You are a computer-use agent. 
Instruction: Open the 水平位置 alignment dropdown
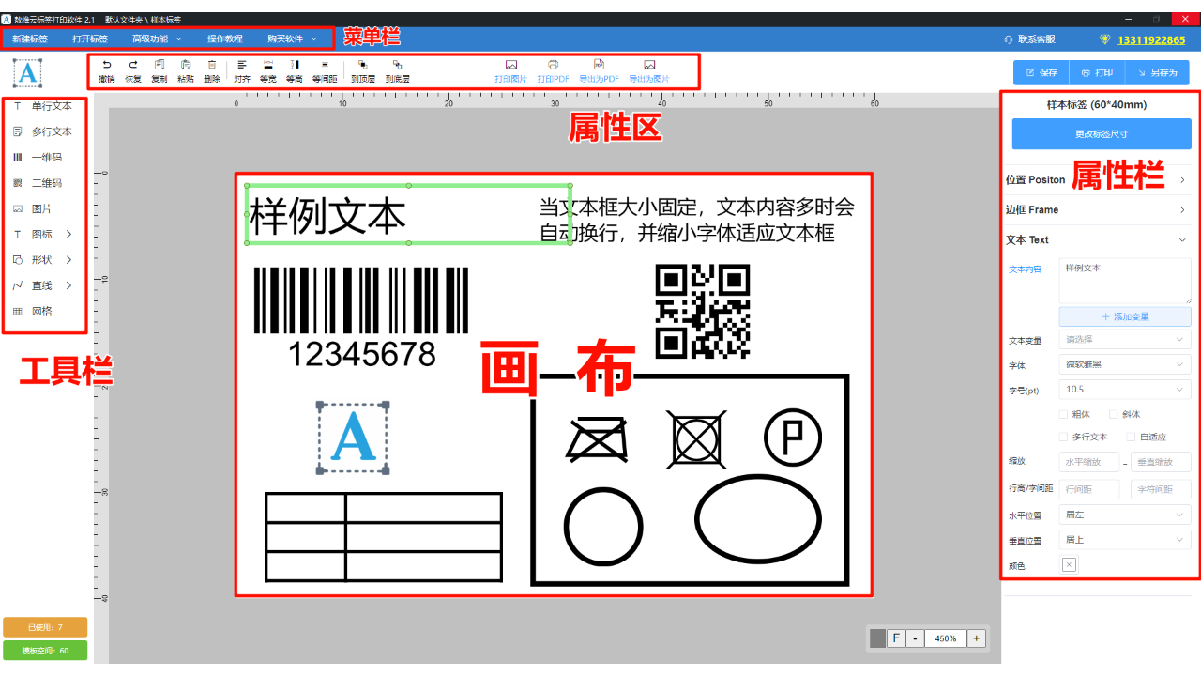pos(1124,514)
